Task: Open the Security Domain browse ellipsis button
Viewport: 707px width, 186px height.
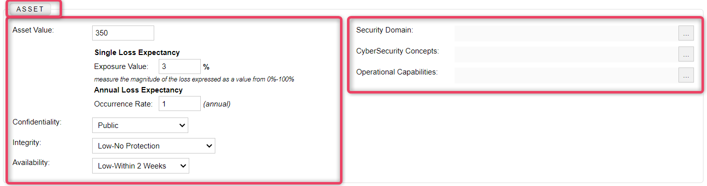Action: point(686,33)
